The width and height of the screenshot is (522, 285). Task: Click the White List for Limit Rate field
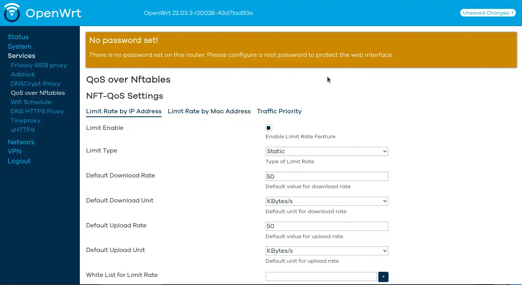(321, 277)
